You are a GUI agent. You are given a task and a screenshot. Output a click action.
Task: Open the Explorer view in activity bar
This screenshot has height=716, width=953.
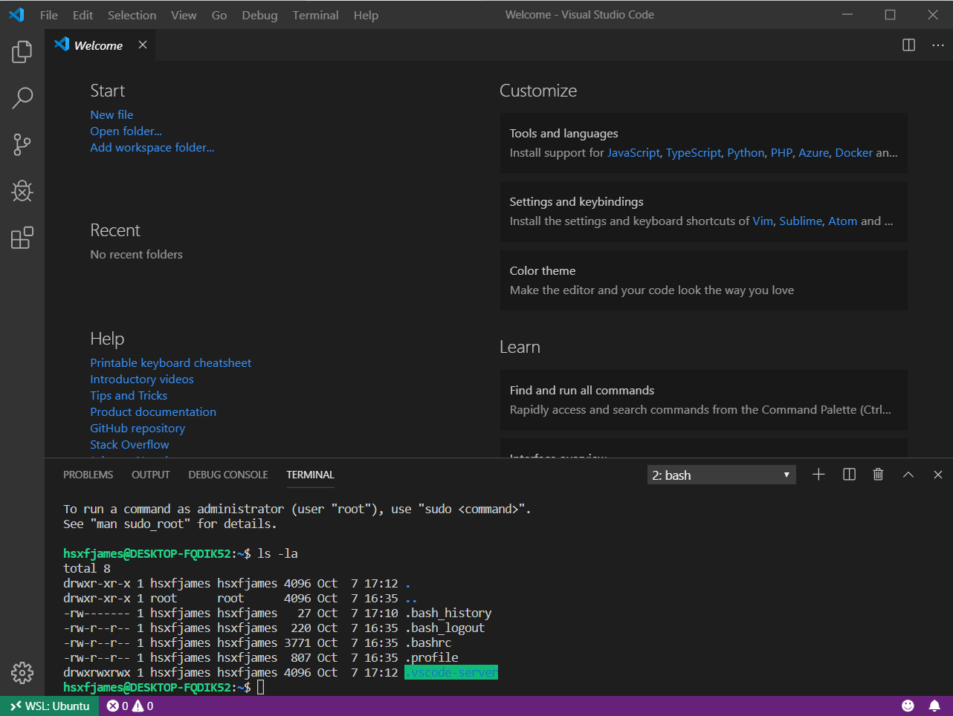click(22, 51)
